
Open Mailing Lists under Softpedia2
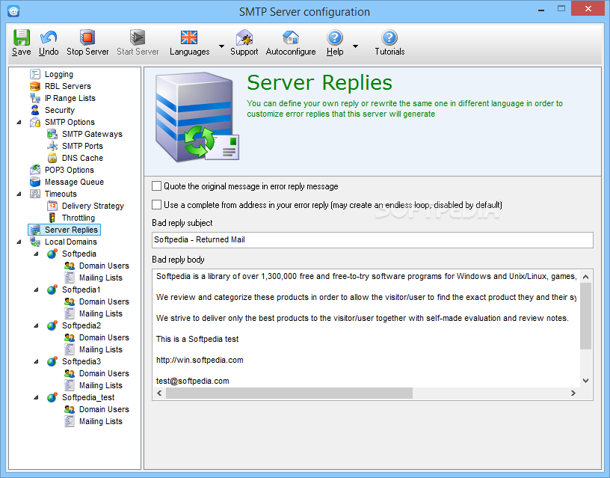(x=101, y=349)
